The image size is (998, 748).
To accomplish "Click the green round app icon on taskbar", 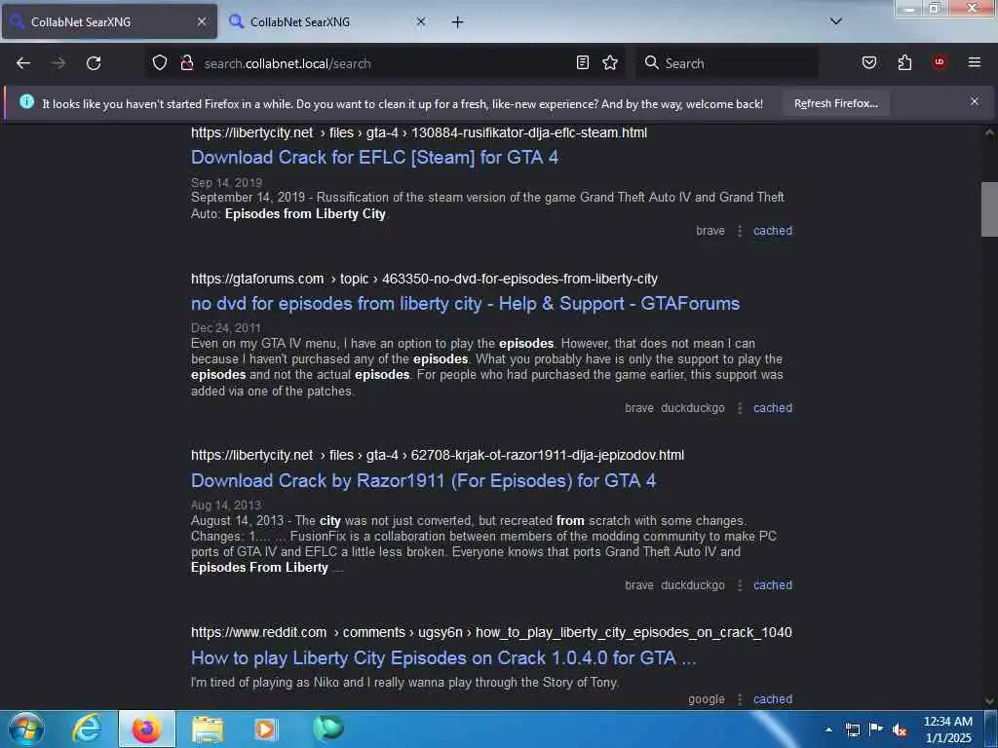I will pos(328,728).
